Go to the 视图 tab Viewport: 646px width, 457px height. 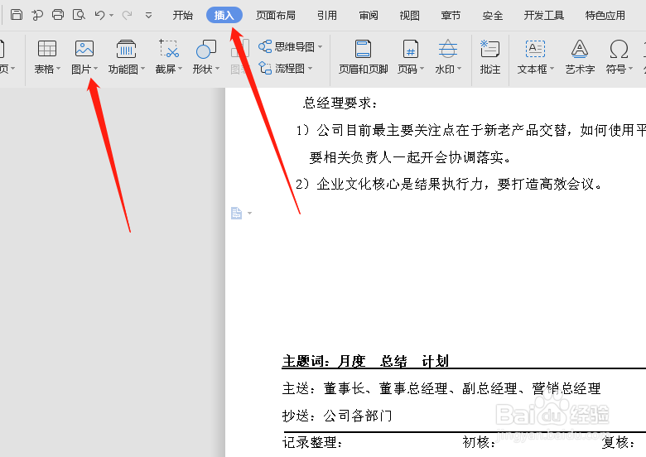[x=409, y=15]
